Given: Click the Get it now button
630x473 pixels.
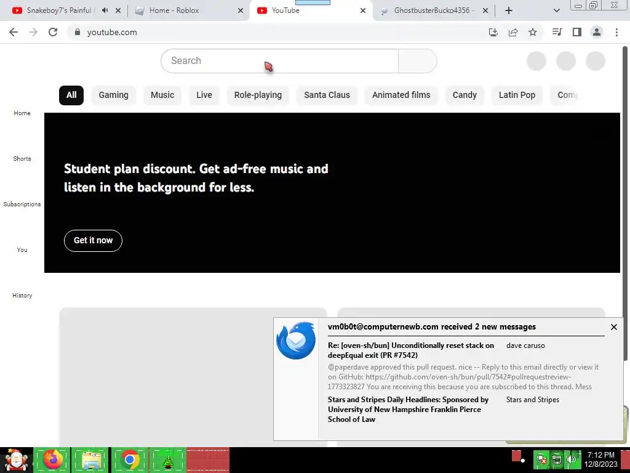Looking at the screenshot, I should [x=94, y=241].
